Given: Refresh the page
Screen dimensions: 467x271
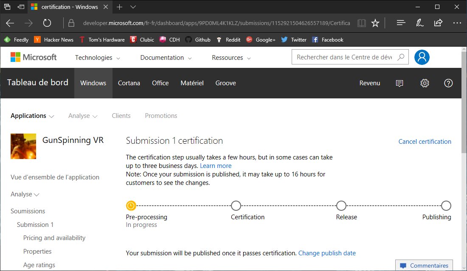Looking at the screenshot, I should point(47,23).
